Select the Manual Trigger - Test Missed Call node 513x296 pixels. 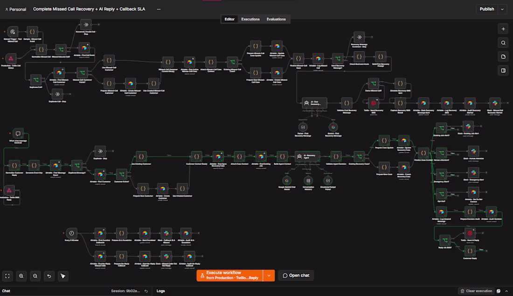(13, 32)
